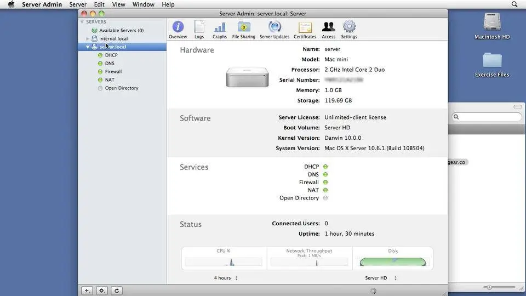Select DNS service in sidebar

(110, 63)
